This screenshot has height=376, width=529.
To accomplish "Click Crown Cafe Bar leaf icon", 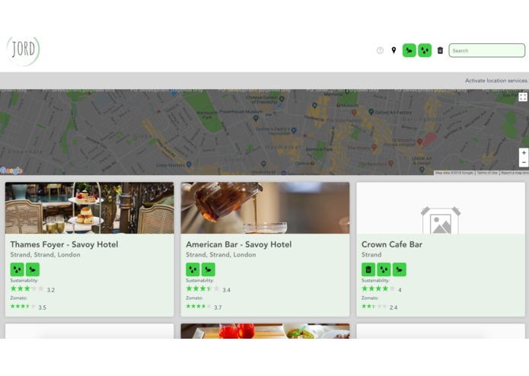I will (400, 269).
